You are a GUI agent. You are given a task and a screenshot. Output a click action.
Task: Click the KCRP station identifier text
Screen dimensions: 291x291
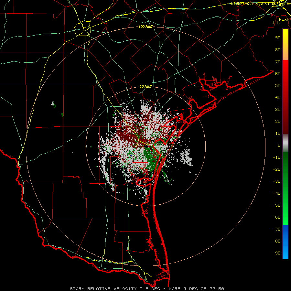175,289
